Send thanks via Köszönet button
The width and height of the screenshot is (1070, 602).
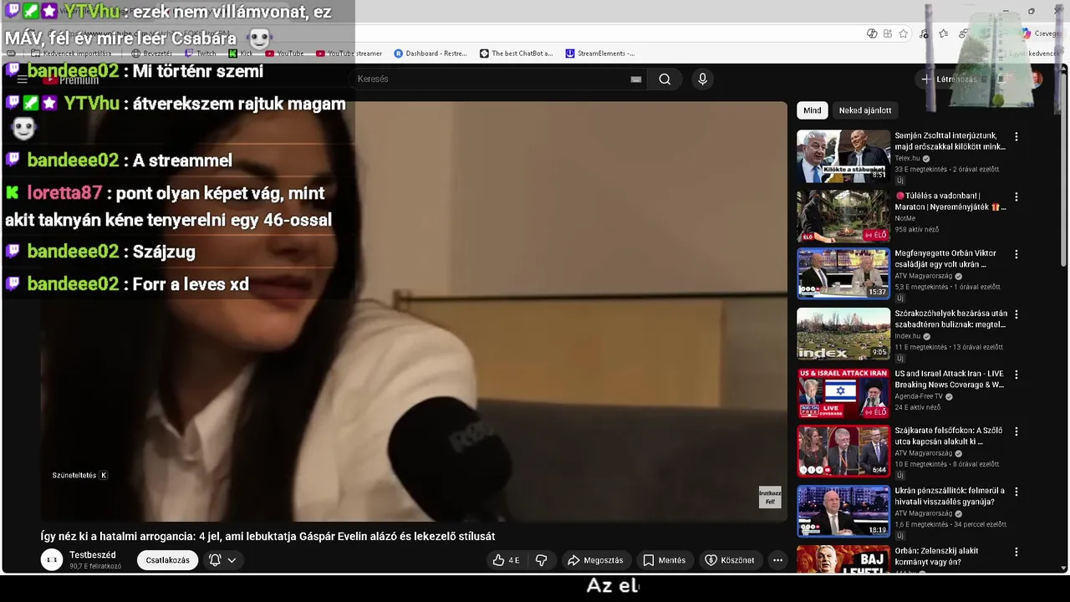(x=730, y=560)
